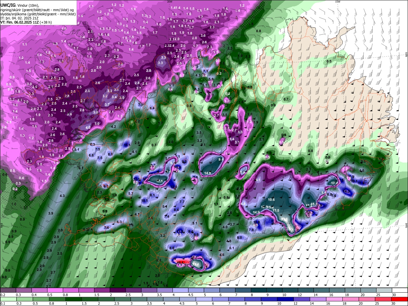408x306 pixels.
Task: Click the dark navy swatch between 10 and 12 in the lower scale
Action: (285, 299)
